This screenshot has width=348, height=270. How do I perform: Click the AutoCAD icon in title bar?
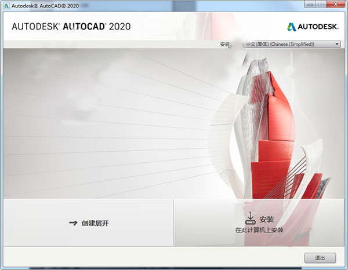pyautogui.click(x=6, y=6)
